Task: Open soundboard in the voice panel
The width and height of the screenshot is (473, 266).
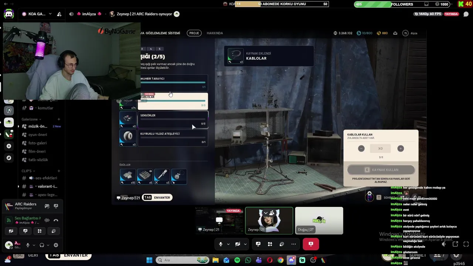Action: point(54,231)
